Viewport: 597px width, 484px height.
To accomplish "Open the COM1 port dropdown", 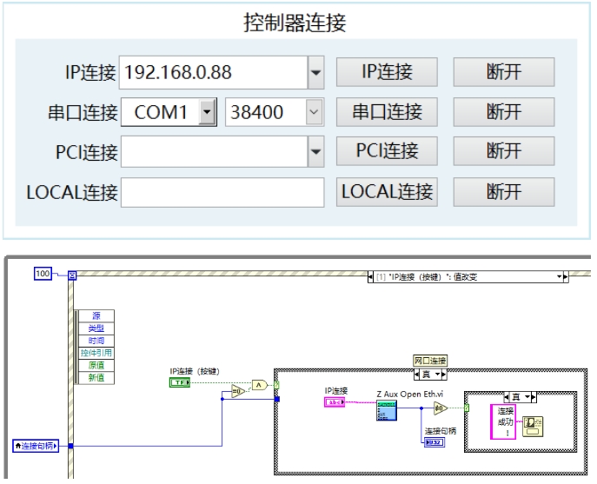I will click(207, 112).
